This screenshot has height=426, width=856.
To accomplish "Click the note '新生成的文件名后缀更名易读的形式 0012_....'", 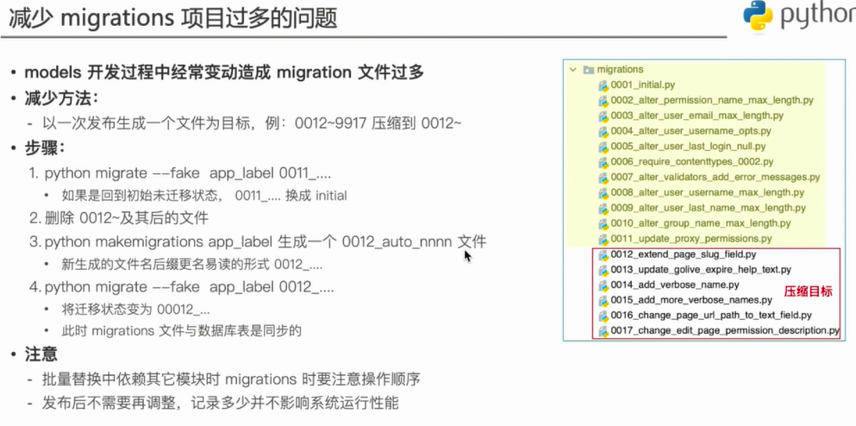I will 191,265.
